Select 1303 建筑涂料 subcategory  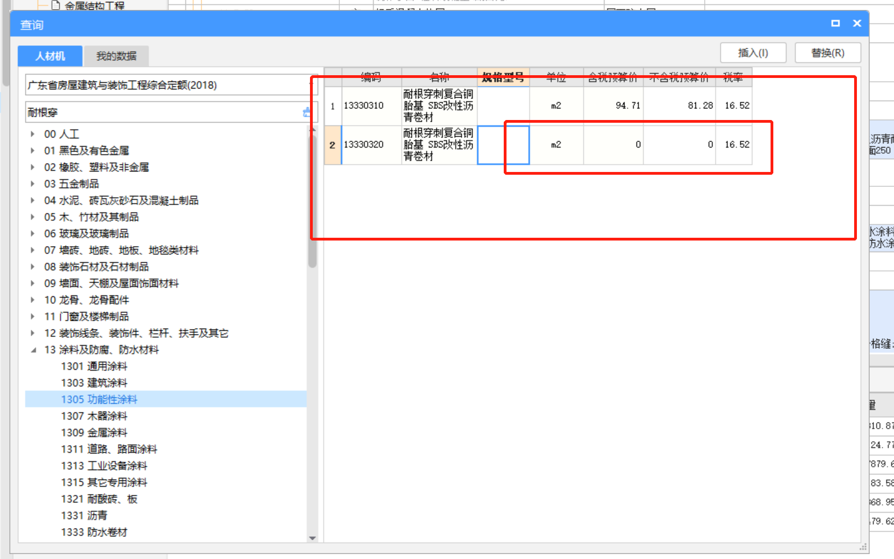(94, 383)
